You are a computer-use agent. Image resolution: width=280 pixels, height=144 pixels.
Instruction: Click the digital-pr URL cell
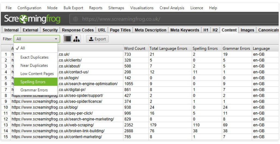click(x=72, y=90)
